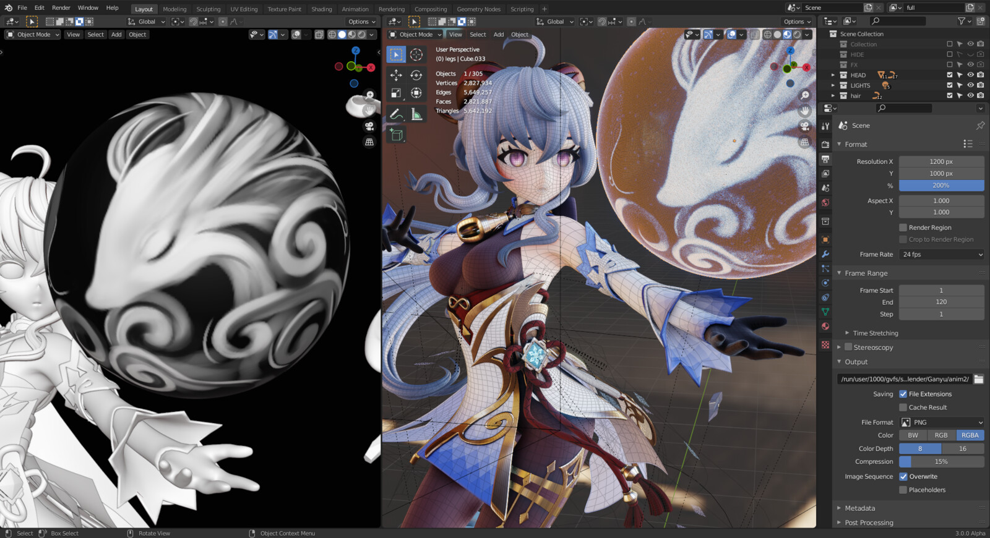The width and height of the screenshot is (990, 538).
Task: Open the Texture properties checker tab
Action: 825,344
